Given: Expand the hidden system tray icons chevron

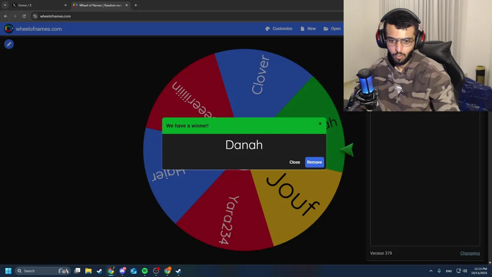Looking at the screenshot, I should point(431,271).
